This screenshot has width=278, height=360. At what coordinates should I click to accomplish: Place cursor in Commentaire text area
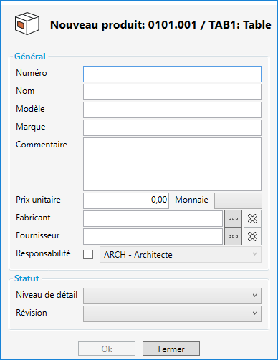pyautogui.click(x=172, y=164)
